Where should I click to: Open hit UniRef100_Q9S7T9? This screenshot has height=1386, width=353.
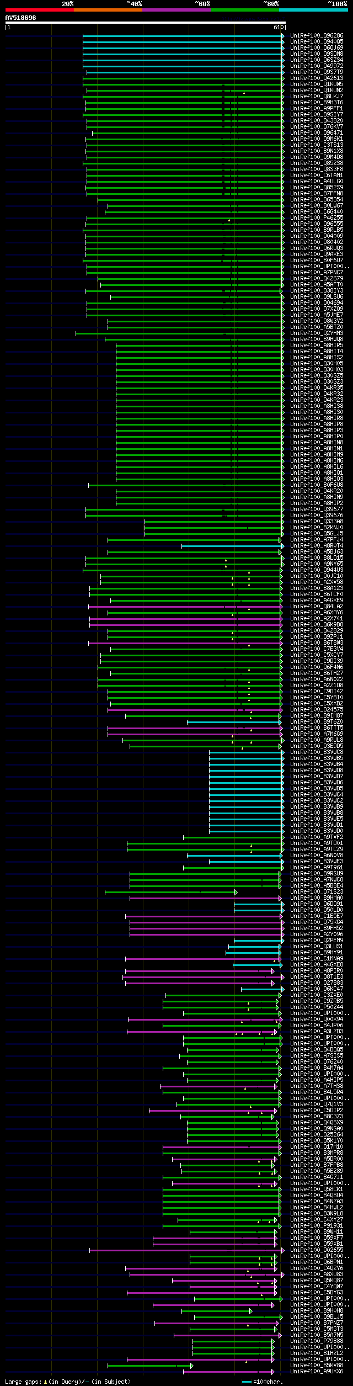pyautogui.click(x=317, y=72)
